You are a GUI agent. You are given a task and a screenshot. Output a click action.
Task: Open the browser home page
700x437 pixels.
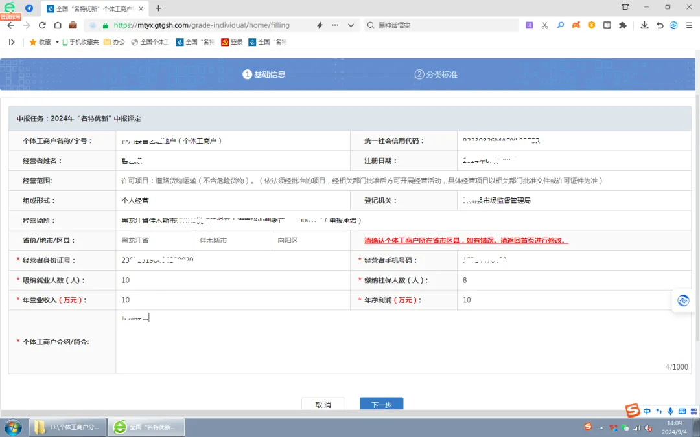58,25
